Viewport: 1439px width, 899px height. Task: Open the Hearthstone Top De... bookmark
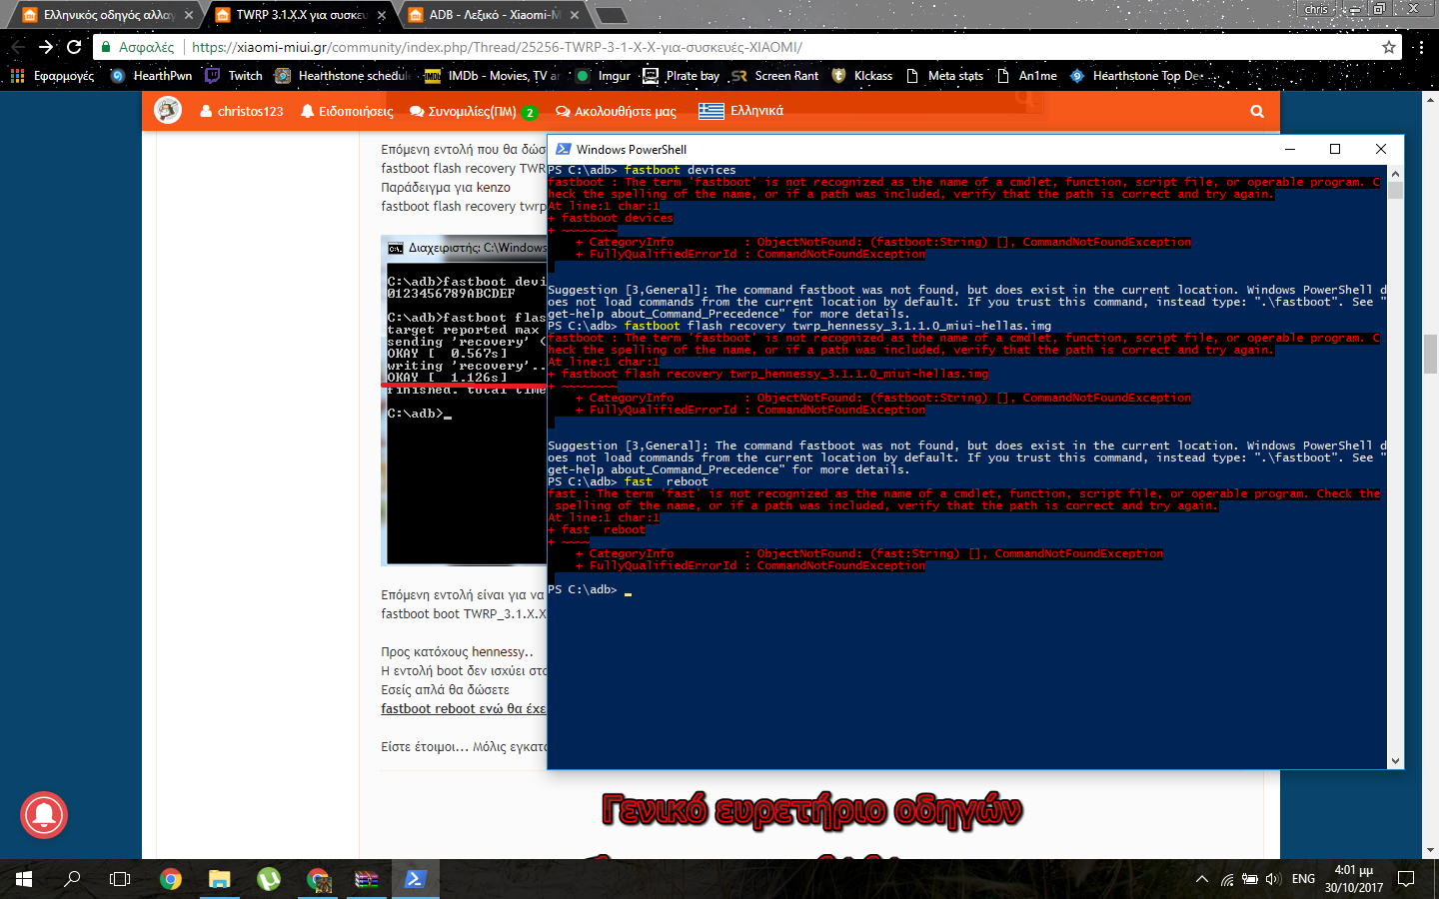pos(1138,76)
